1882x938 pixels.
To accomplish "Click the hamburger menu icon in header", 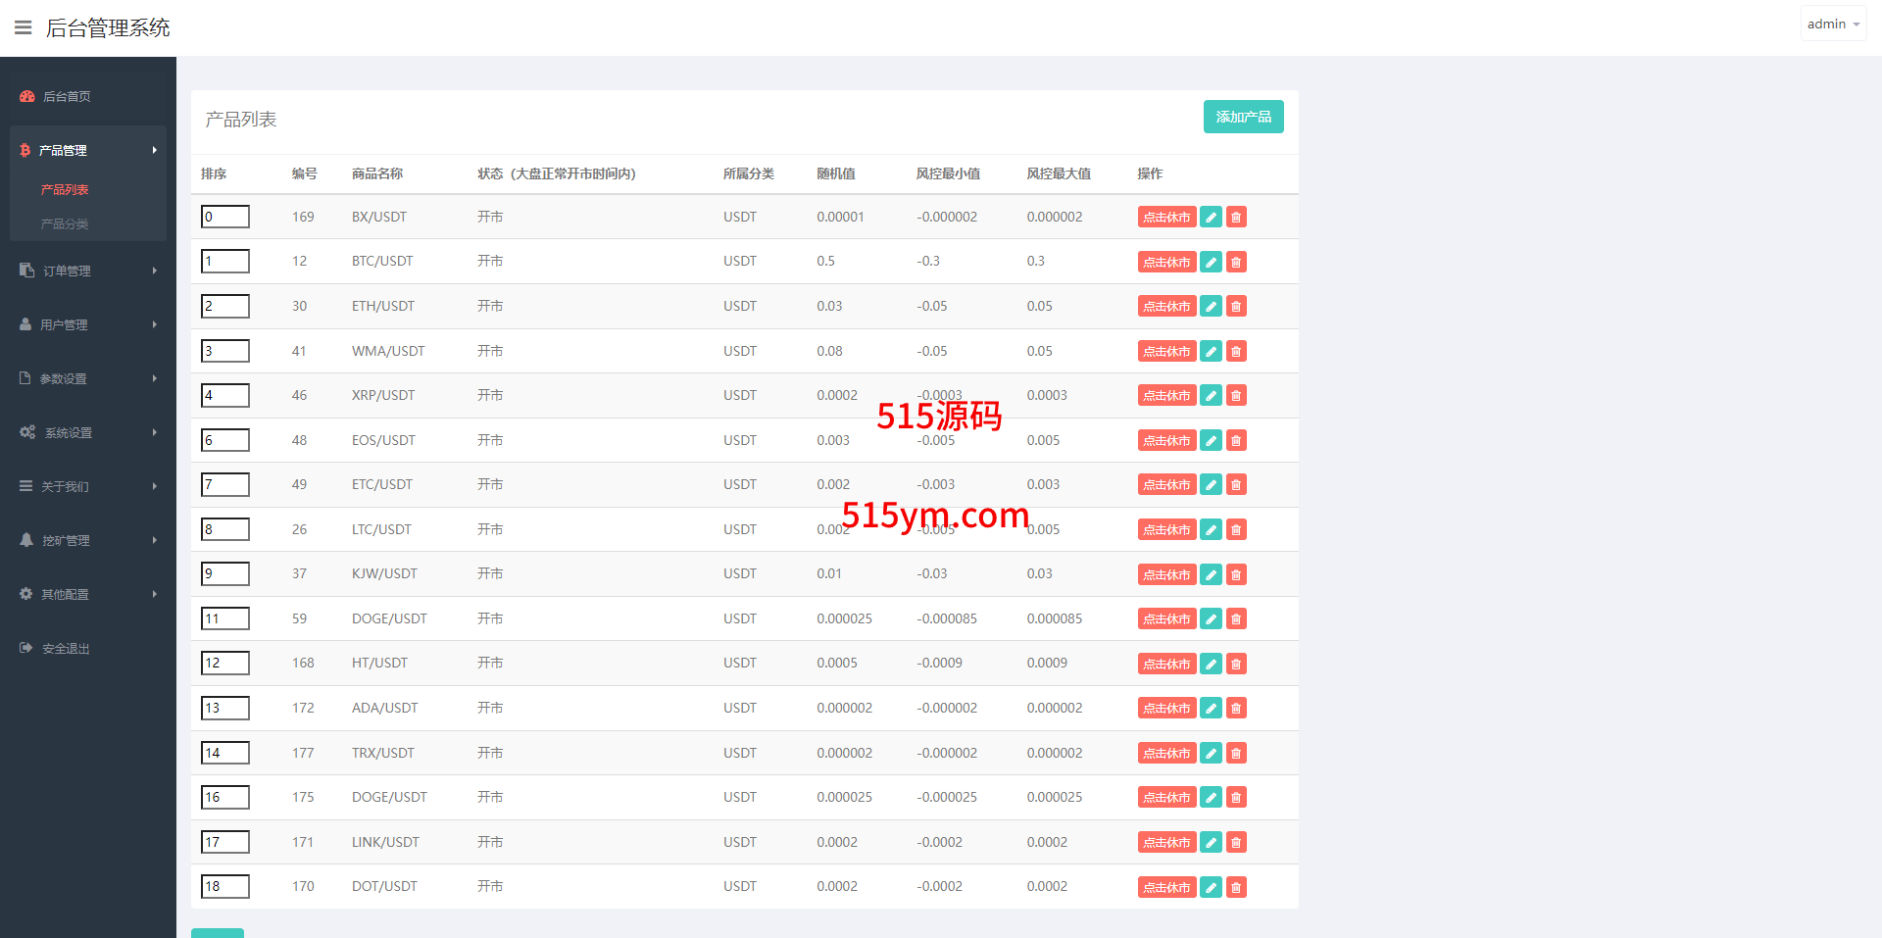I will point(23,27).
